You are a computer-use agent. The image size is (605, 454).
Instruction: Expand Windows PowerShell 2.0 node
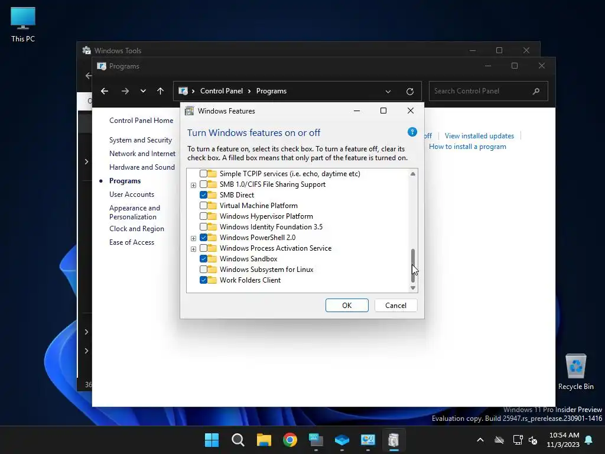pyautogui.click(x=193, y=238)
